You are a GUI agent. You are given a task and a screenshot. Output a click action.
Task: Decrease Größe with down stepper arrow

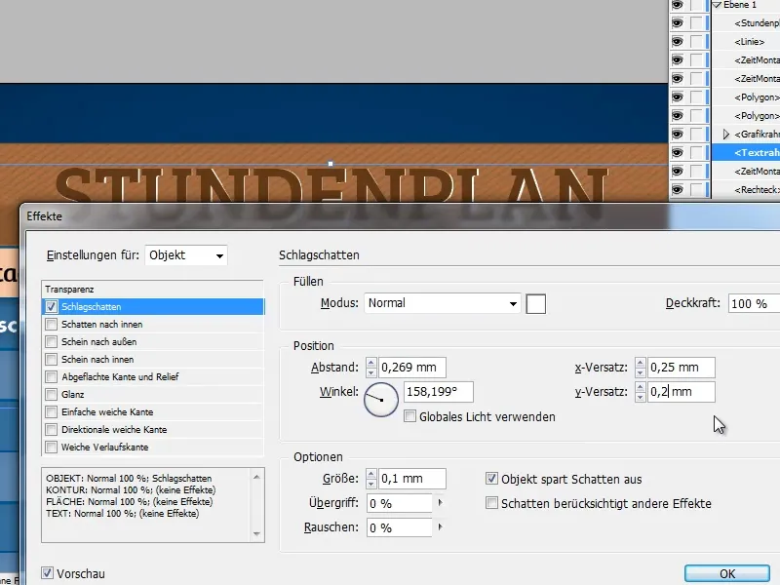pyautogui.click(x=371, y=484)
